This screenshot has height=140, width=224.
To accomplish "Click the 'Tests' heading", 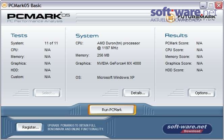I will (19, 35).
